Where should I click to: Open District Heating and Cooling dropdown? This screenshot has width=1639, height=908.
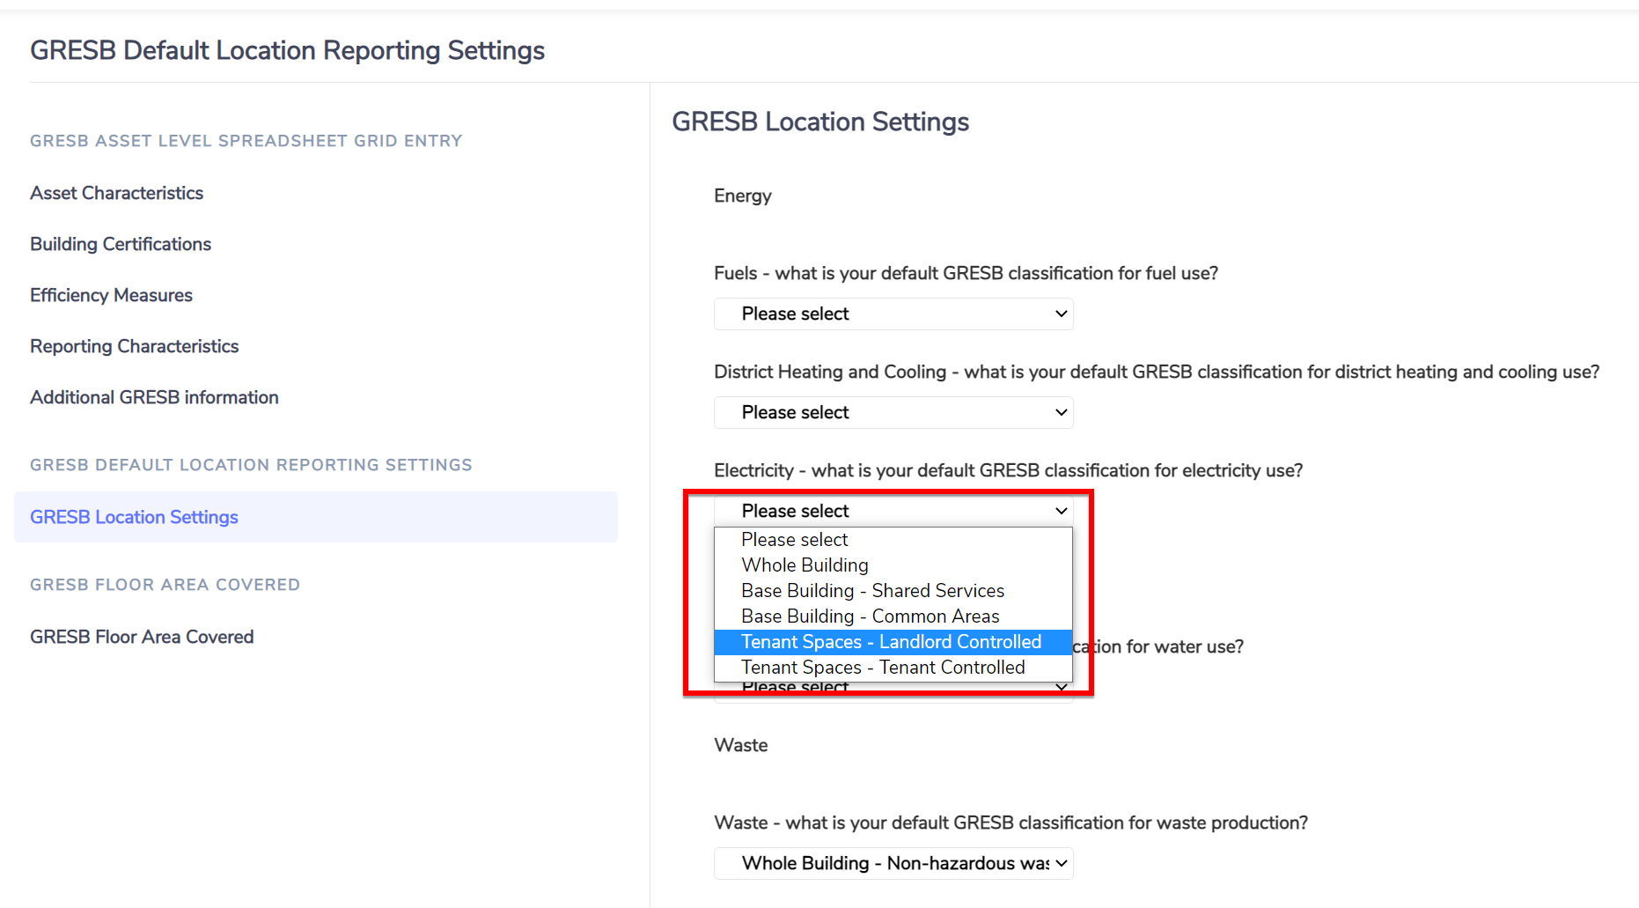[893, 412]
